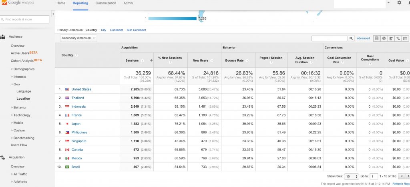Click the Find reports & more field

tap(24, 19)
